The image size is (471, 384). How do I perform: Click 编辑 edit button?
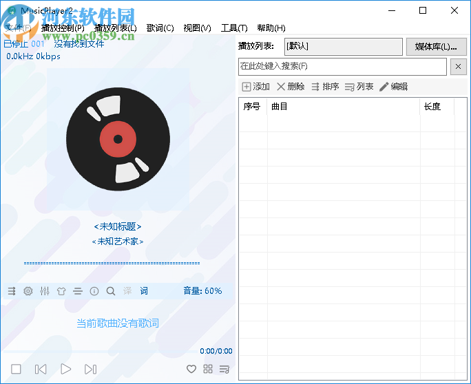393,87
